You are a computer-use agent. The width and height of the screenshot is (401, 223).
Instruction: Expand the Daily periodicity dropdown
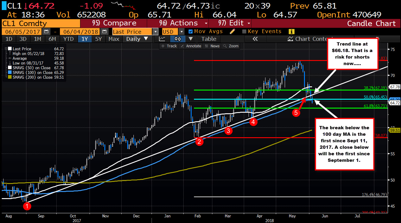(x=138, y=39)
